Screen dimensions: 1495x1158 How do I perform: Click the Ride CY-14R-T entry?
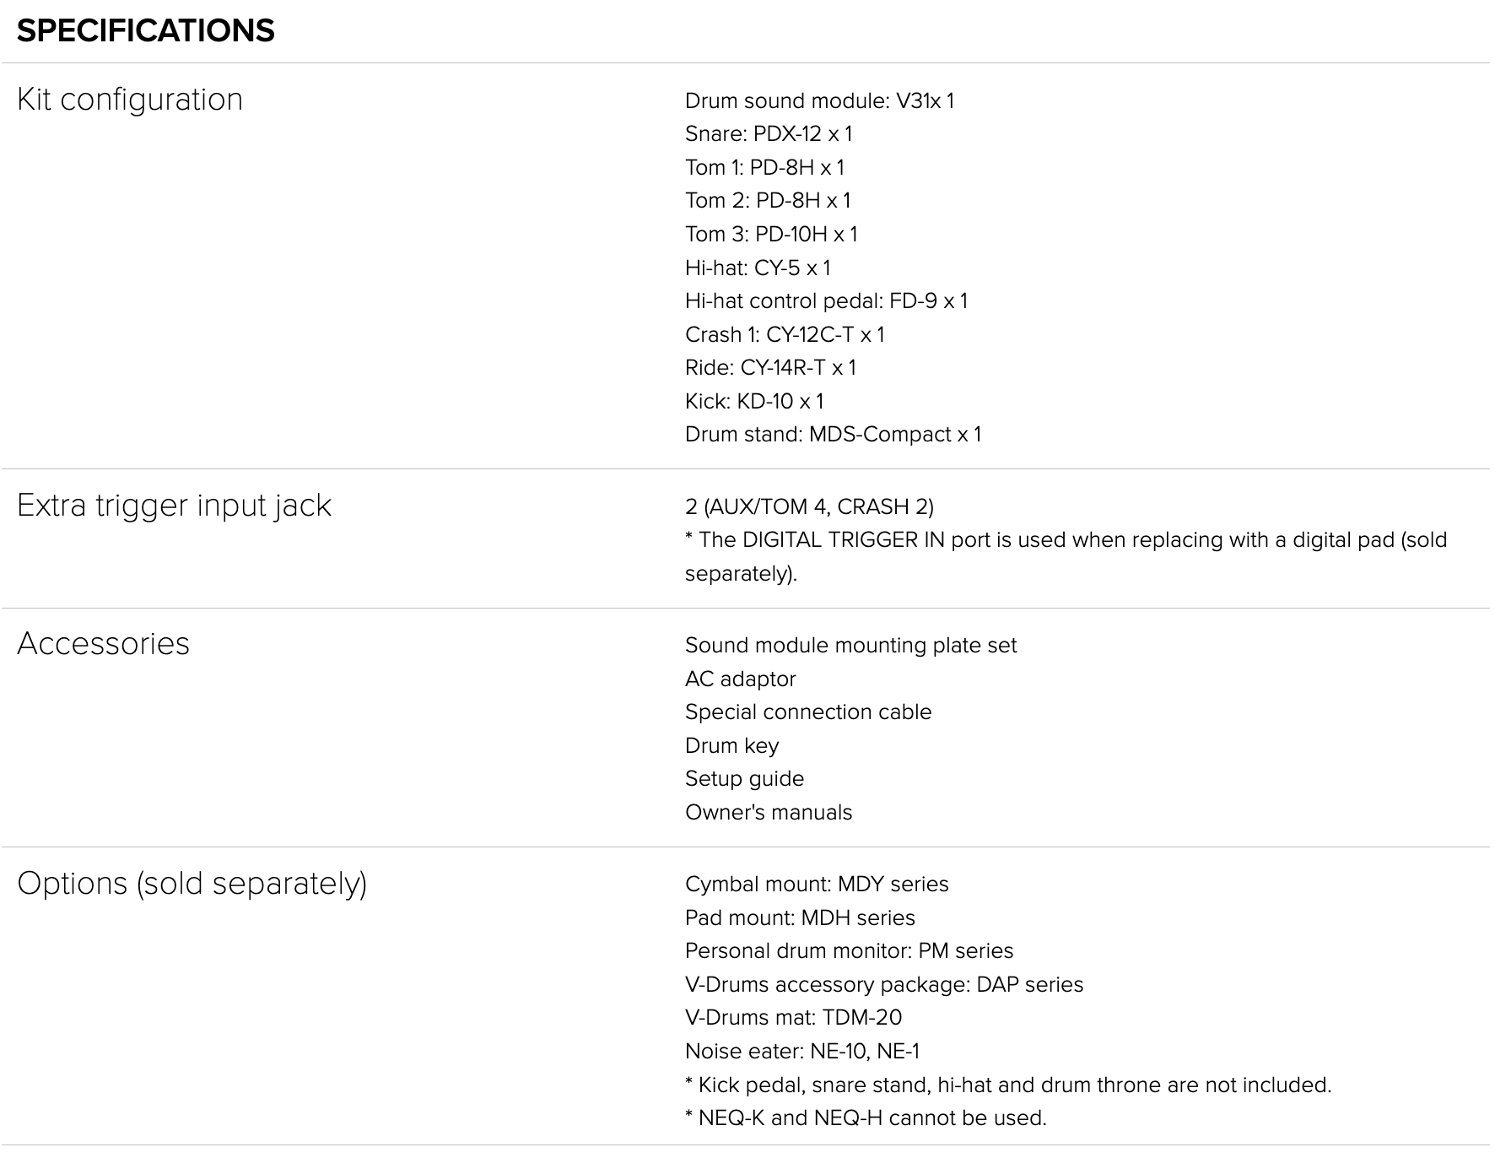[770, 368]
